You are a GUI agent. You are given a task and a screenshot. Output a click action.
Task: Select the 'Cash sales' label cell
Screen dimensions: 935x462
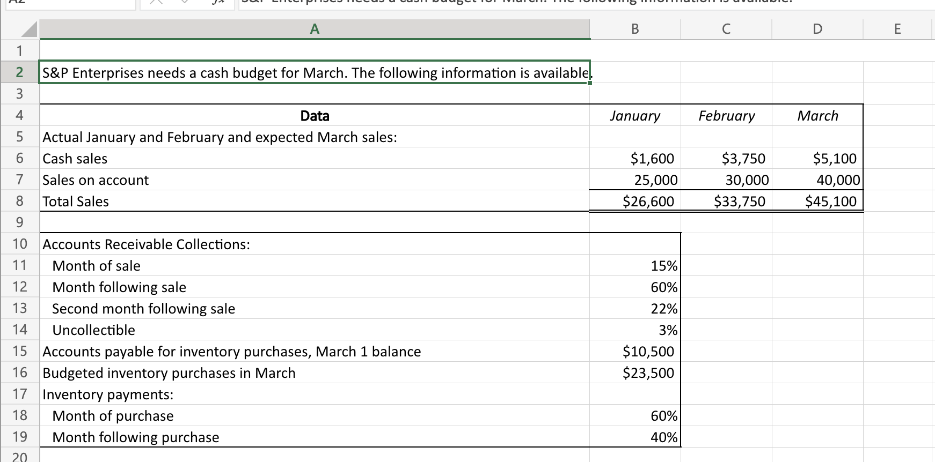(315, 158)
